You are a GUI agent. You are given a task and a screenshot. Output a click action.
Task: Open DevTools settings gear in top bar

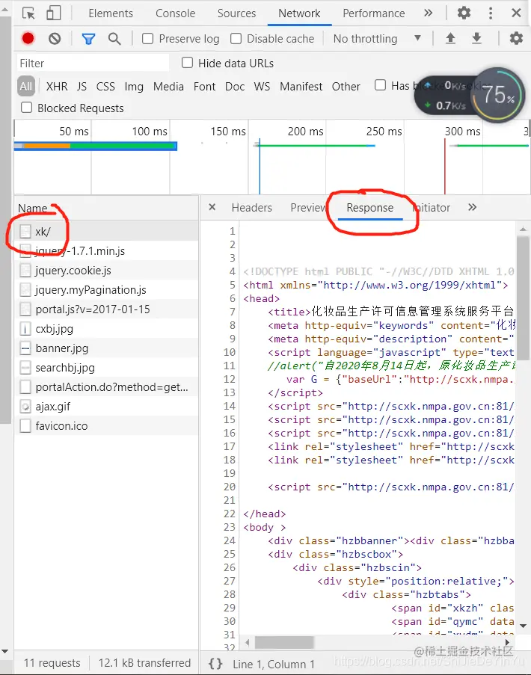[464, 13]
